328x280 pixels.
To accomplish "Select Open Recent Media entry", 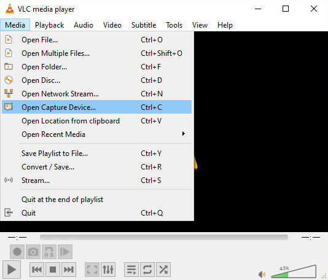I will [96, 134].
